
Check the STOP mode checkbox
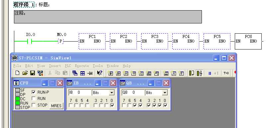coord(34,105)
